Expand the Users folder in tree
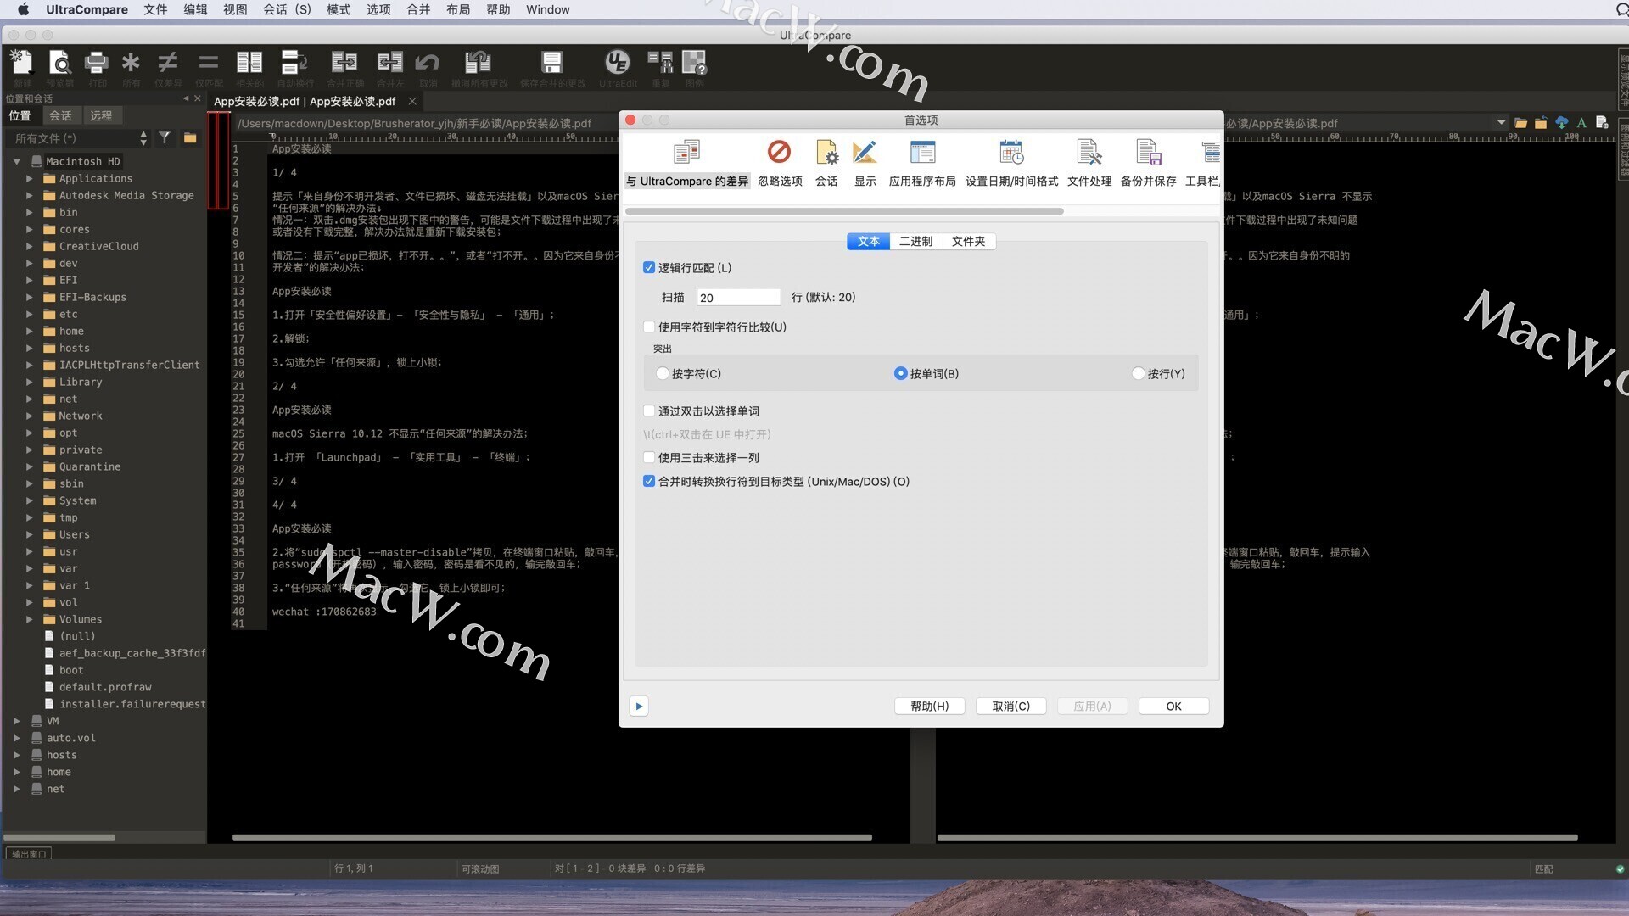The width and height of the screenshot is (1629, 916). 30,535
